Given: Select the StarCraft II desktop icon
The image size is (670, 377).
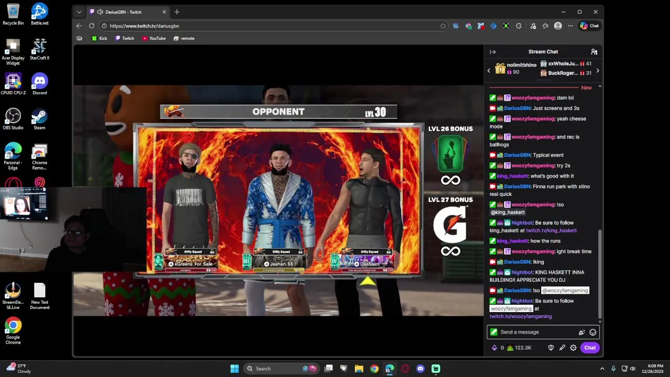Looking at the screenshot, I should click(39, 49).
